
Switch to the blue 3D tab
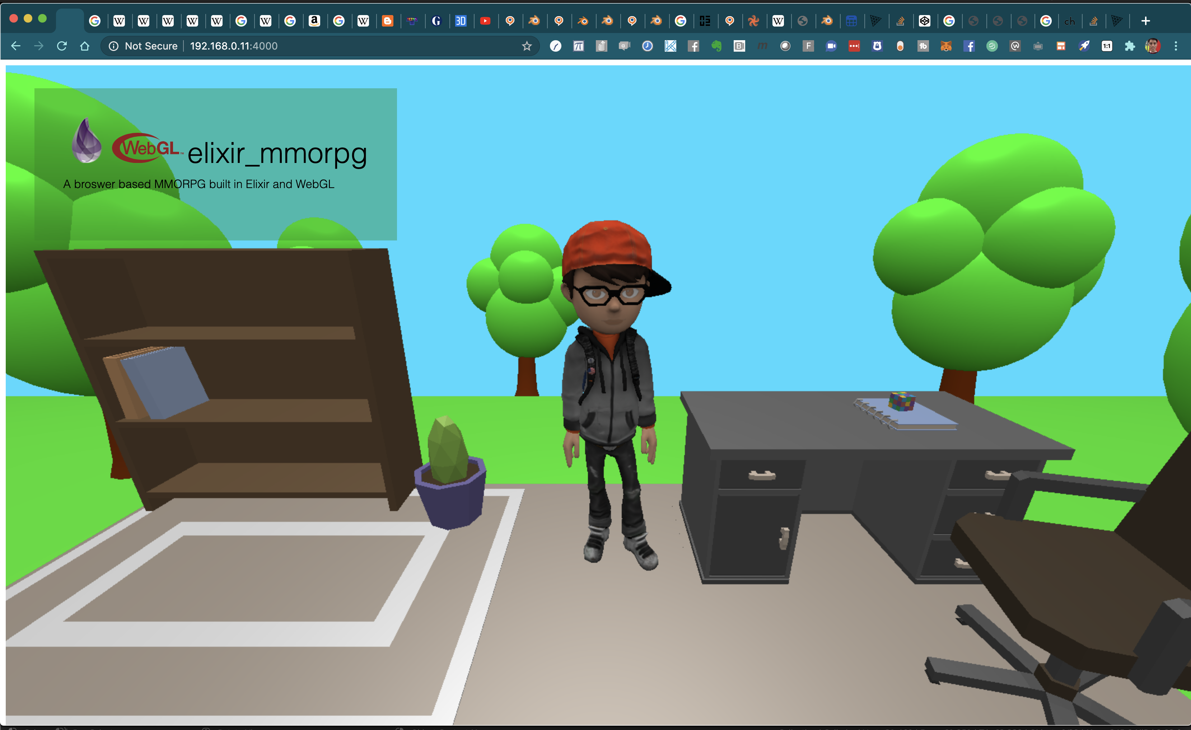point(461,21)
